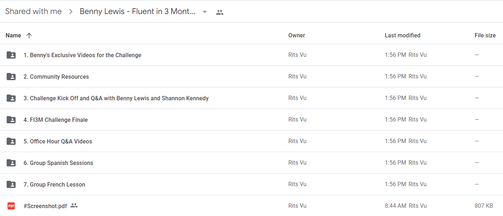Click folder icon for Group Spanish Sessions
Viewport: 503px width, 216px height.
coord(11,163)
